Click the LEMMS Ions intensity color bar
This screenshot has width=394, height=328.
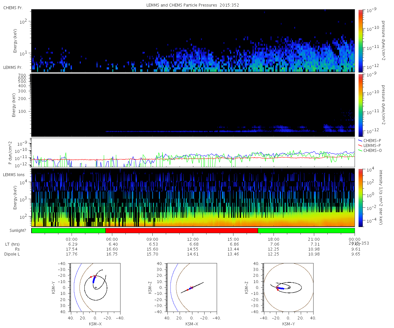[x=360, y=197]
